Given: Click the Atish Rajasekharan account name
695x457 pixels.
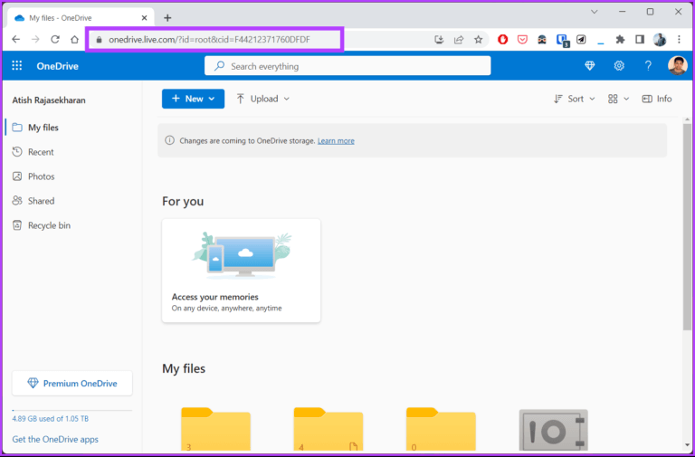Looking at the screenshot, I should point(49,100).
